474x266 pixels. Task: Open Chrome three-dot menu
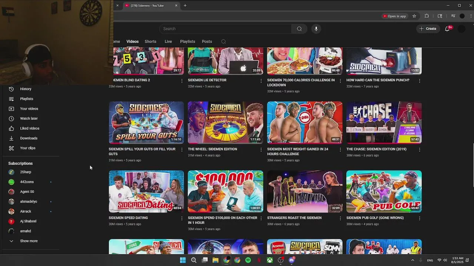point(470,16)
